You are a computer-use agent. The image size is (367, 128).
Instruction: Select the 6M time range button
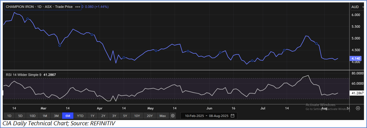(67, 116)
